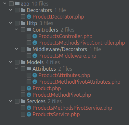The width and height of the screenshot is (129, 125).
Task: Collapse the Middleware/Decorators folder
Action: [x=17, y=49]
